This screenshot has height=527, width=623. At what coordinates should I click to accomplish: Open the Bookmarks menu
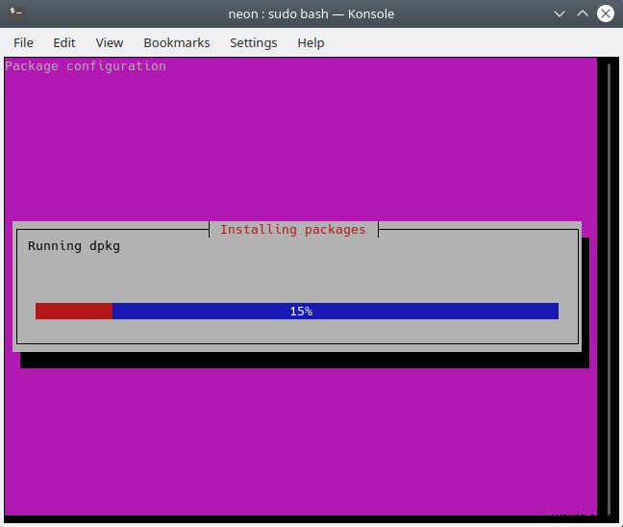[x=176, y=42]
